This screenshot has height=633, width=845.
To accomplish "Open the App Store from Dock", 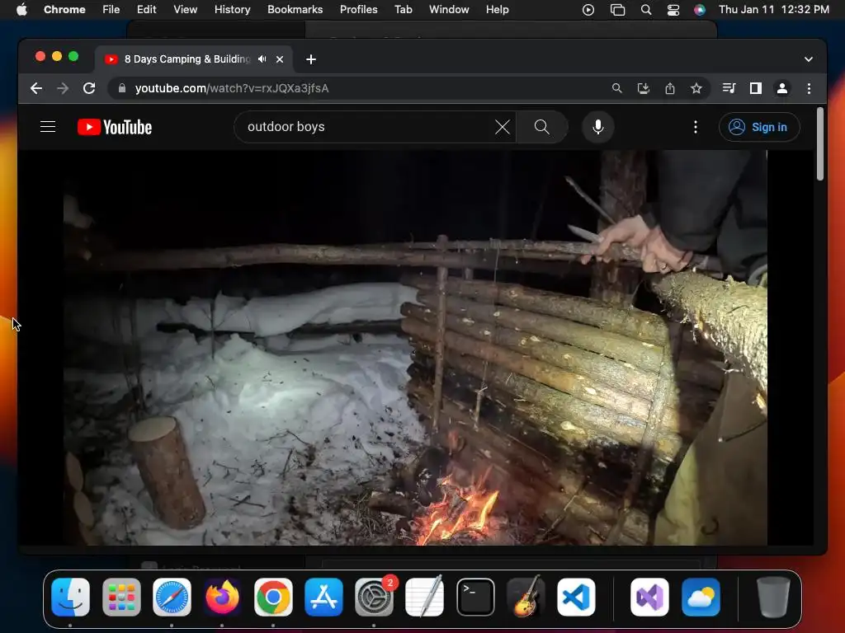I will pos(323,597).
